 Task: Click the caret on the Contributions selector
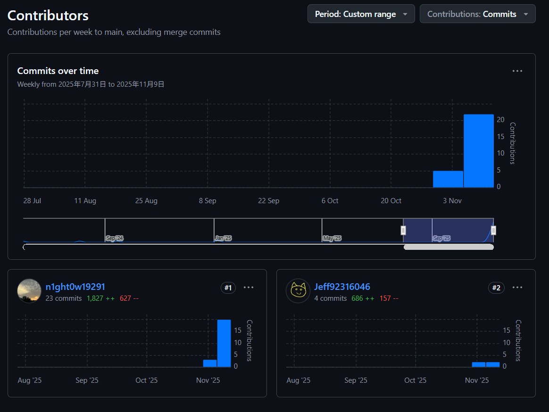pos(526,14)
